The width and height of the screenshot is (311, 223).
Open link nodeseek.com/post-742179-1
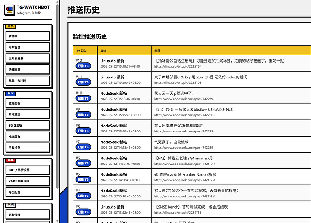[x=185, y=164]
